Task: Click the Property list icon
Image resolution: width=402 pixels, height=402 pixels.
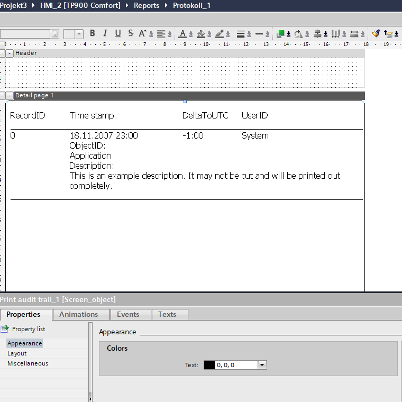Action: point(4,329)
